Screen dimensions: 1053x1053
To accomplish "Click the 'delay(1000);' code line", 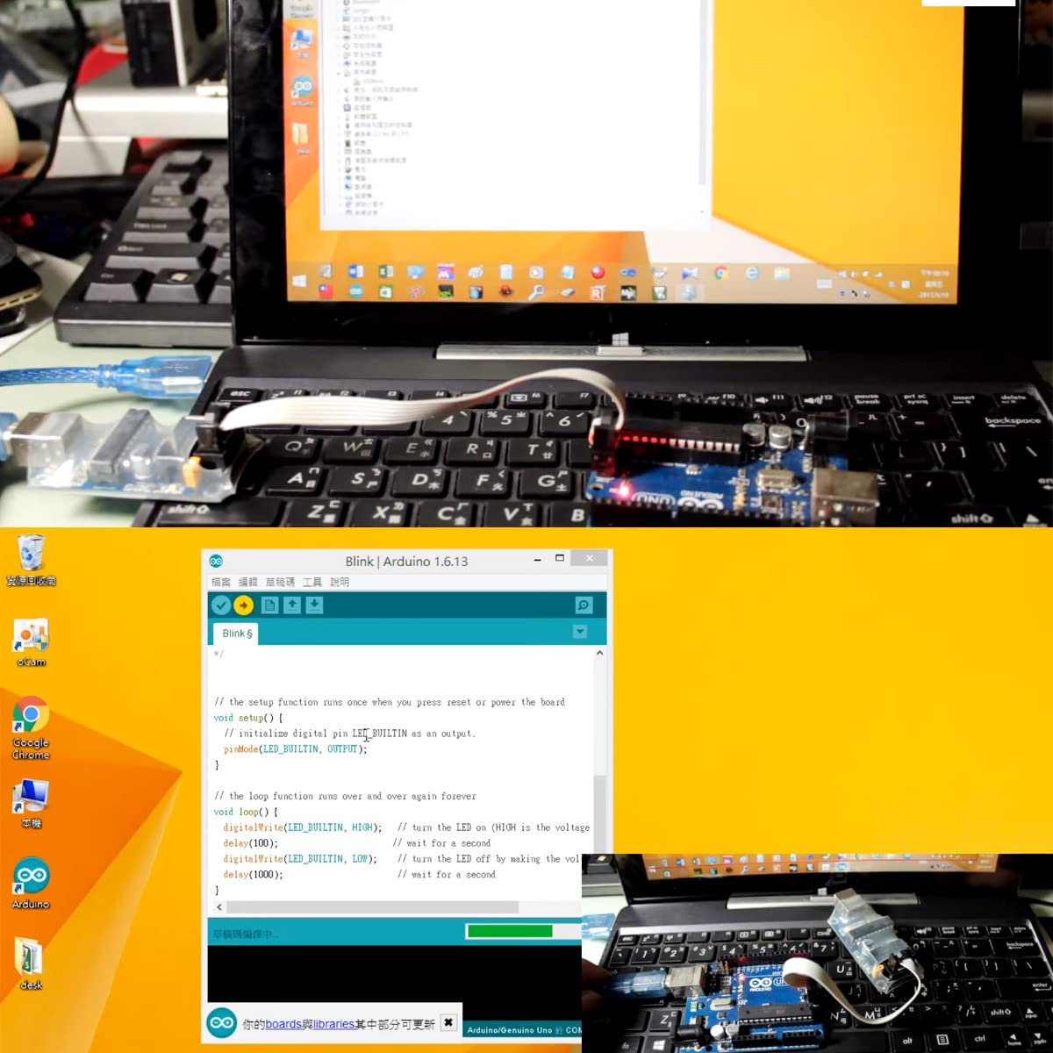I will click(x=254, y=875).
